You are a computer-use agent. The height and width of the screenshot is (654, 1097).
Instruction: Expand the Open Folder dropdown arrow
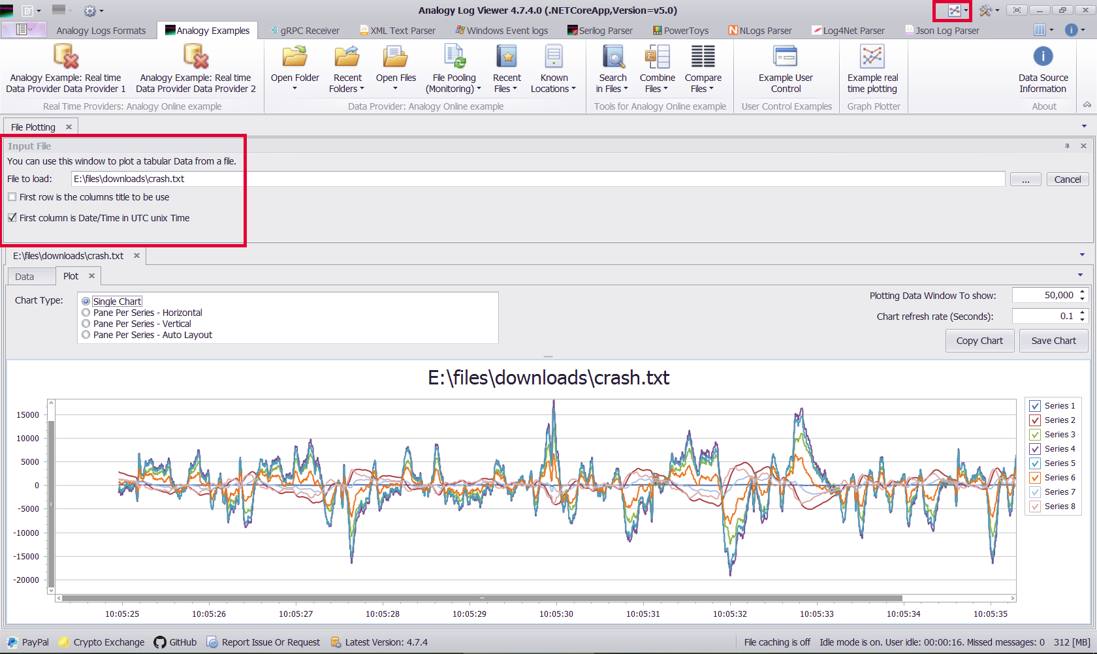pyautogui.click(x=294, y=88)
